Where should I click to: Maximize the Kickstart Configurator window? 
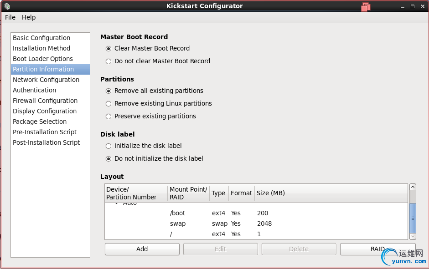[x=413, y=6]
